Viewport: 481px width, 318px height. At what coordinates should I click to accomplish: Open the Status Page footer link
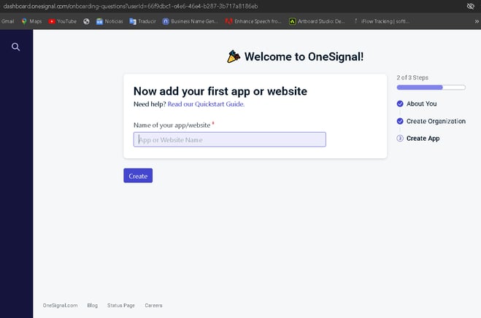click(121, 306)
